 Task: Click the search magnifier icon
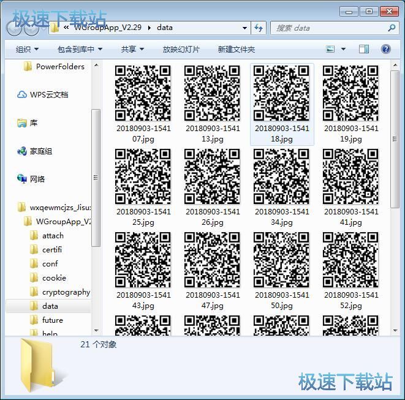392,28
